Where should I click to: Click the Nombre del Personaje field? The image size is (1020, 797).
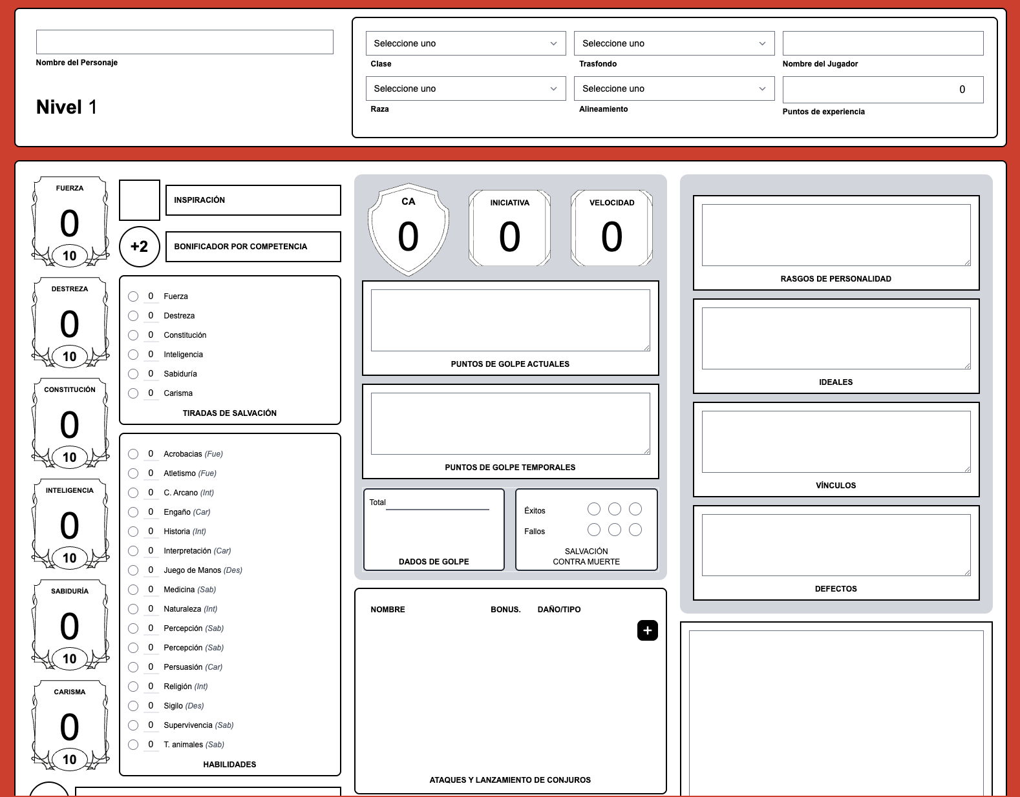[x=185, y=42]
